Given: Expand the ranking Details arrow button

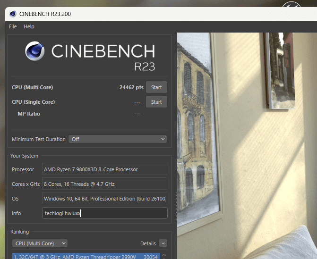Looking at the screenshot, I should point(163,243).
